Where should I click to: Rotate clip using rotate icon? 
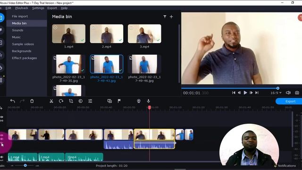[61, 101]
